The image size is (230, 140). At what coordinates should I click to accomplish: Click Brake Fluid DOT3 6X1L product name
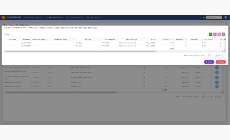click(x=13, y=82)
